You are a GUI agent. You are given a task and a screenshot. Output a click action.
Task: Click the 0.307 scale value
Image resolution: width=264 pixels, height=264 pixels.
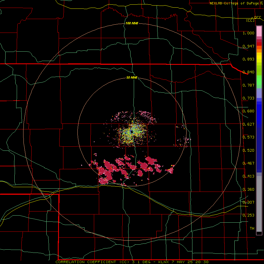point(248,202)
